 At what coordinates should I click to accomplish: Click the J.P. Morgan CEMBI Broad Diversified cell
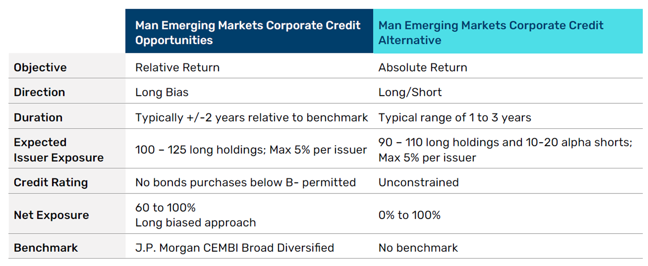coord(234,248)
